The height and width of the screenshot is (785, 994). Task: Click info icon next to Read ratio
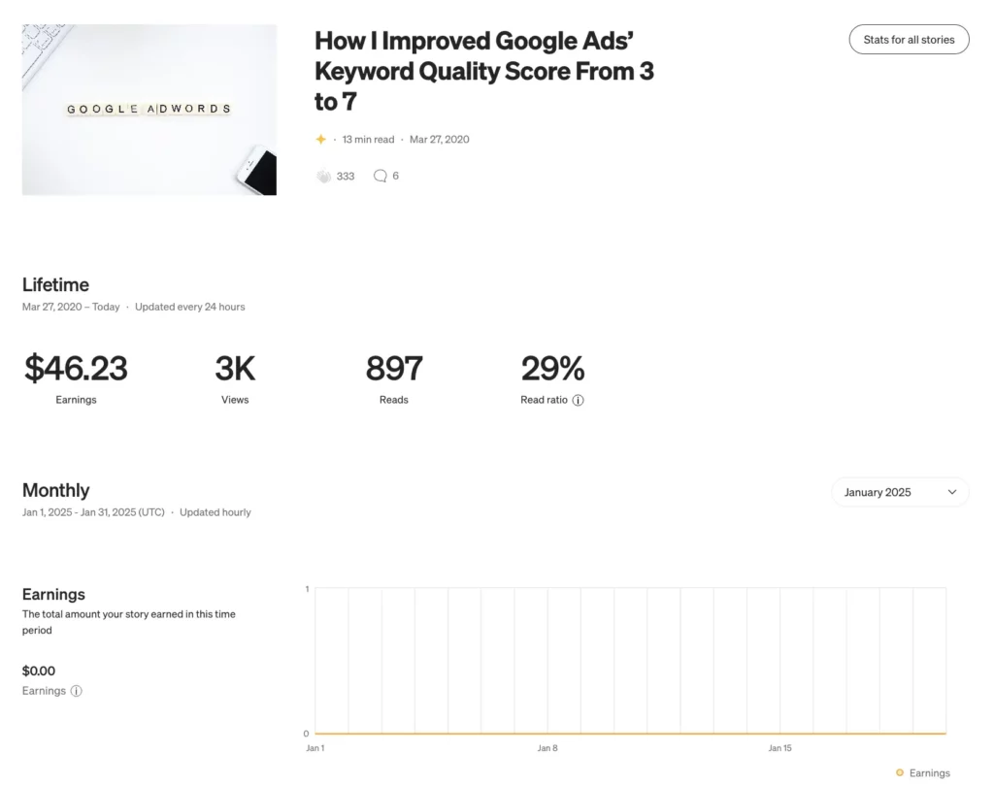point(579,400)
